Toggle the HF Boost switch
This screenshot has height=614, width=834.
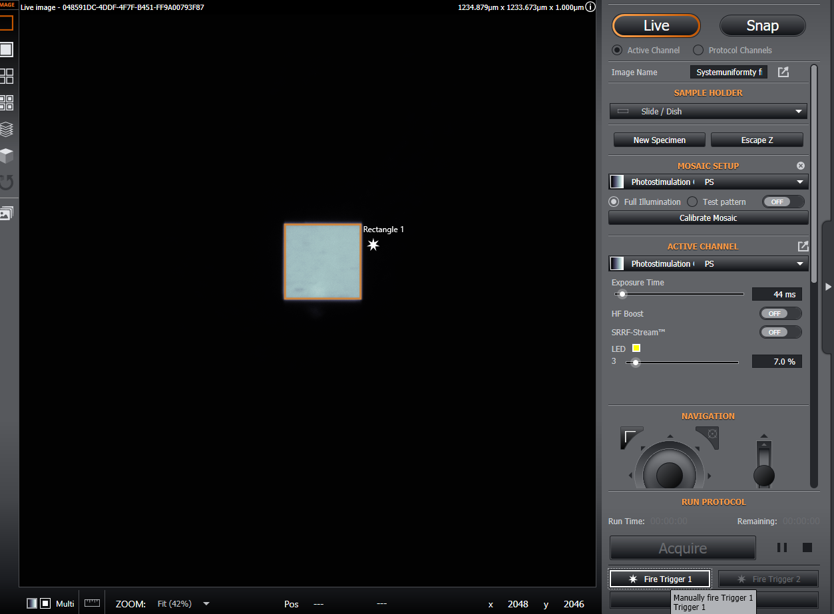click(x=780, y=313)
